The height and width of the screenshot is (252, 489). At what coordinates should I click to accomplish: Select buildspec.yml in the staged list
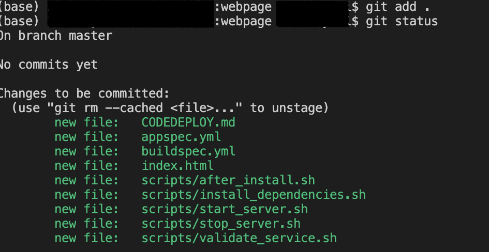188,151
